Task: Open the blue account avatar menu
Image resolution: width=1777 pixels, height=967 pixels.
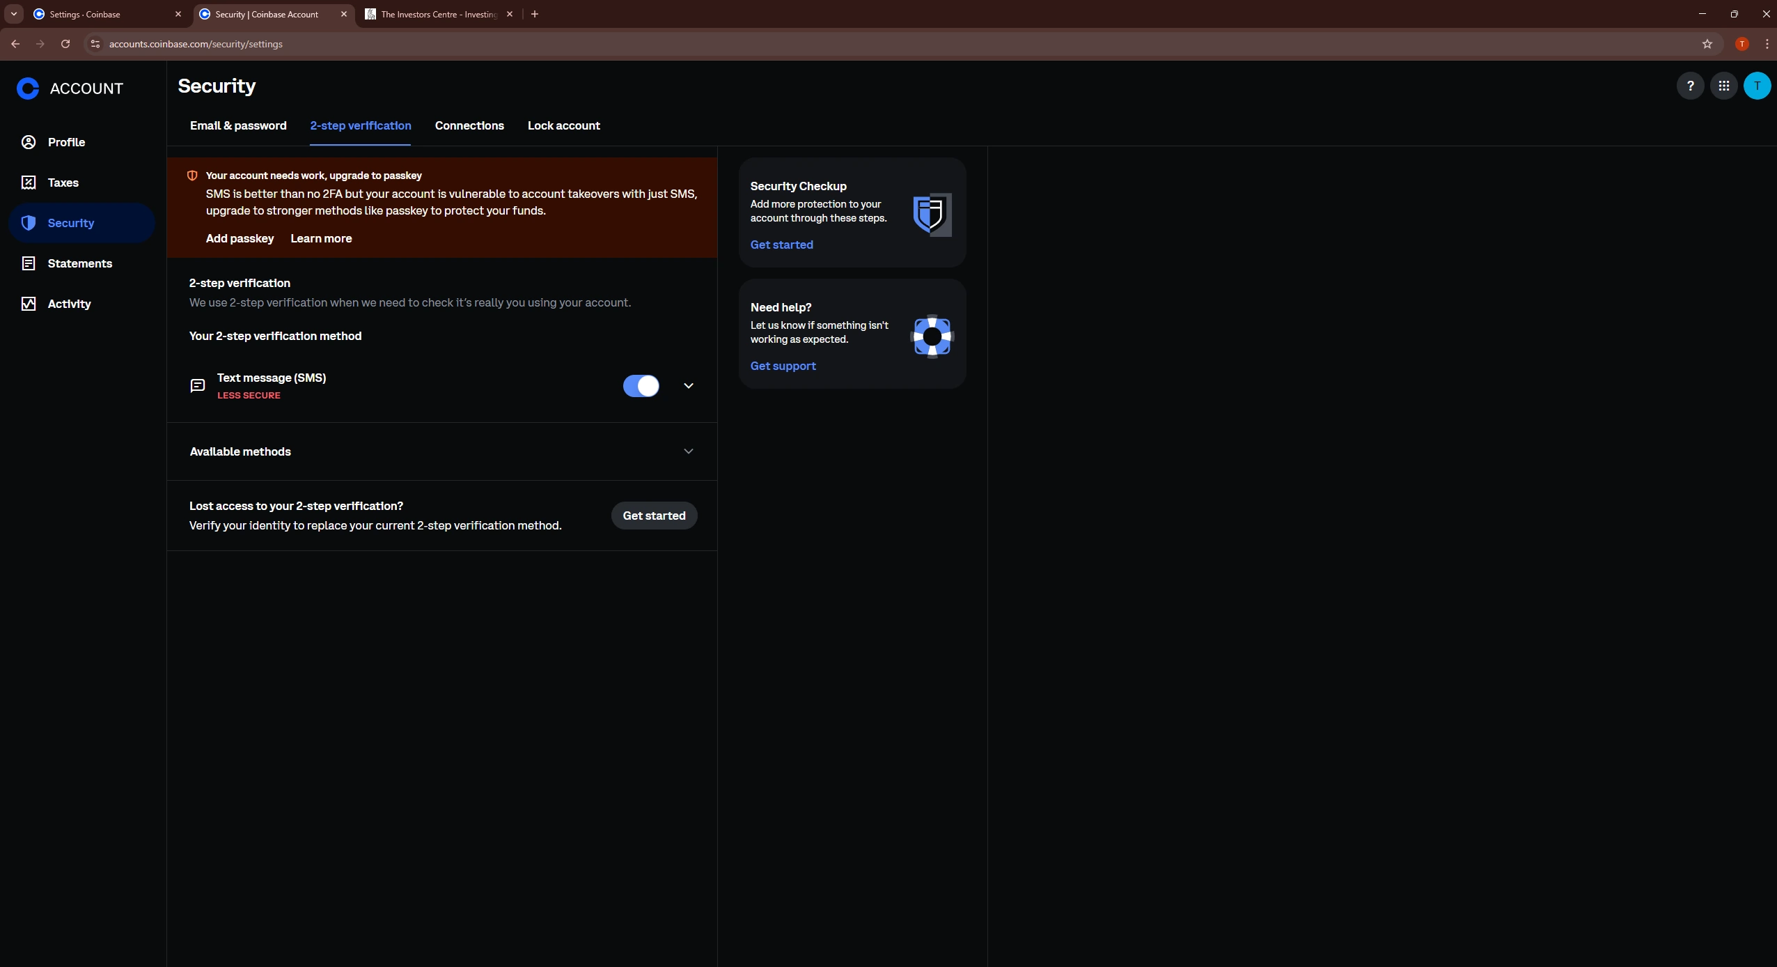Action: 1758,86
